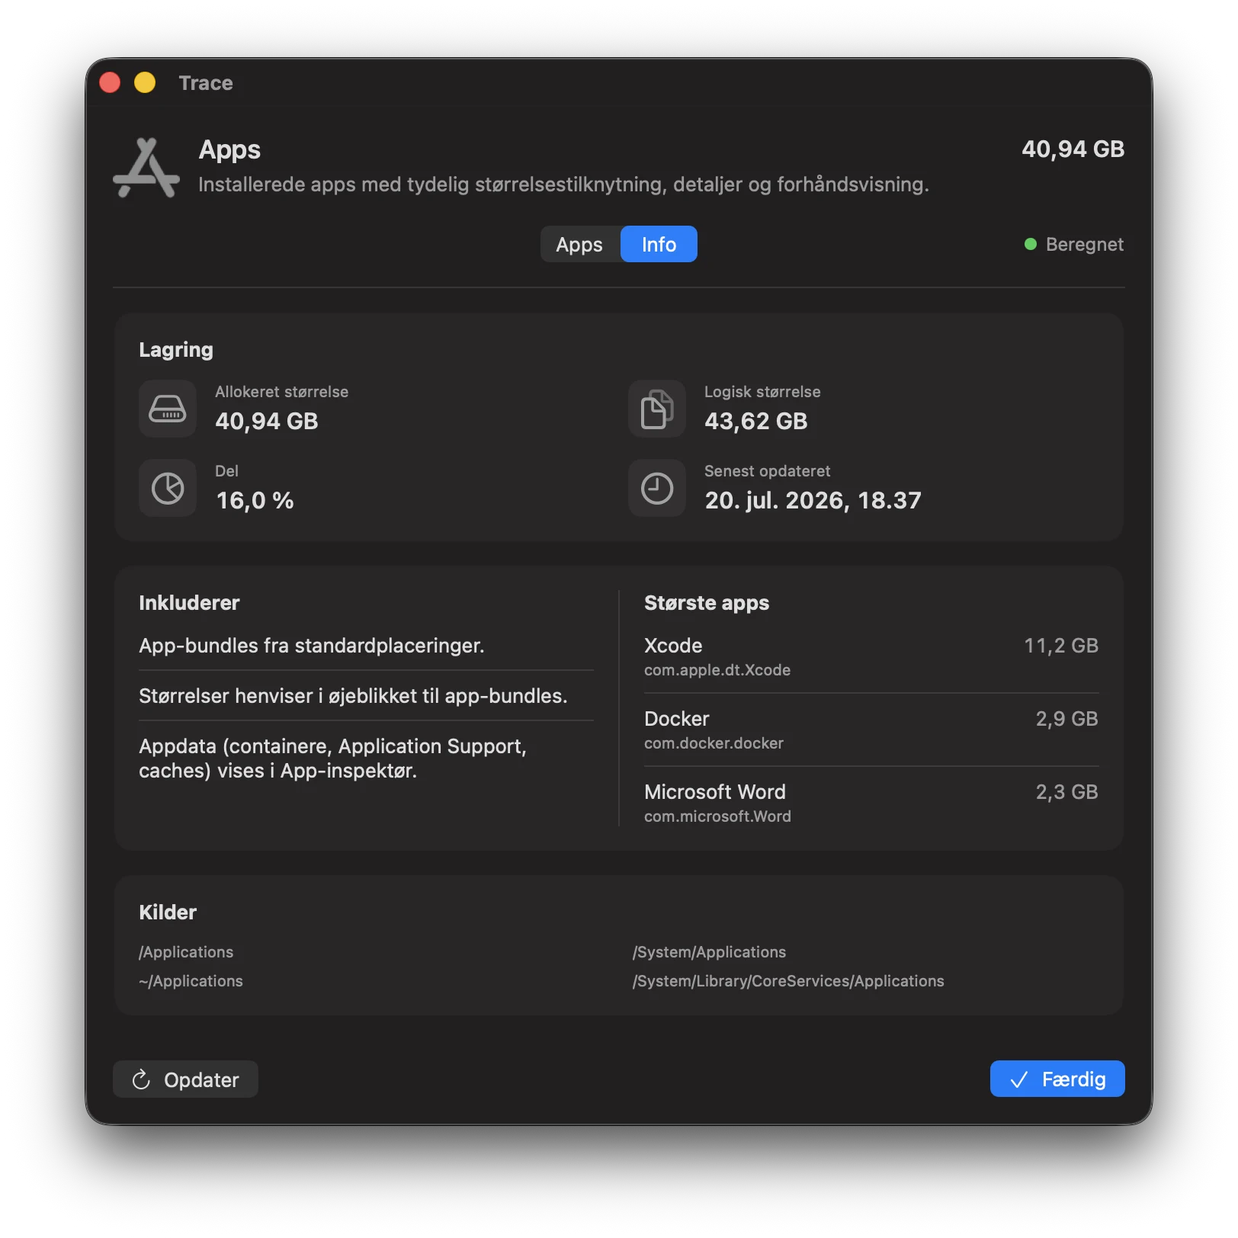Screen dimensions: 1238x1238
Task: Click the Færdig done button
Action: coord(1057,1079)
